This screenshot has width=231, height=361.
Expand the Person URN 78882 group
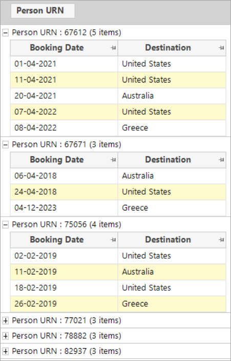pyautogui.click(x=6, y=336)
